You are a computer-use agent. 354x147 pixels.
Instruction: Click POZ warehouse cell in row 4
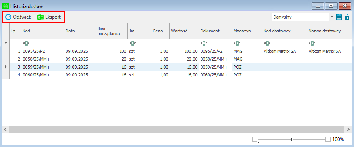(x=247, y=75)
